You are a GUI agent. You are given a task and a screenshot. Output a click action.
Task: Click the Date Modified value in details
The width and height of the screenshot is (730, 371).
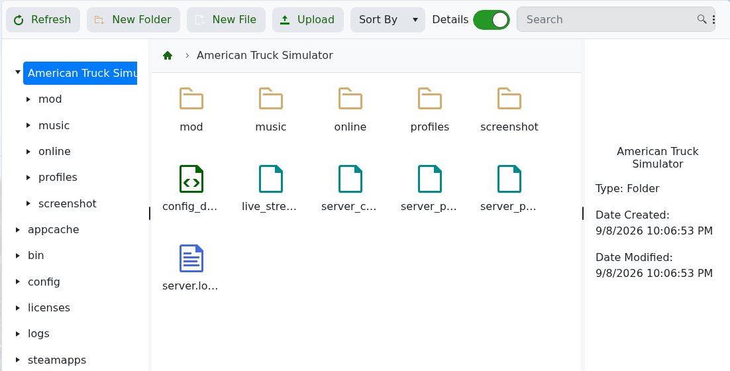point(654,273)
